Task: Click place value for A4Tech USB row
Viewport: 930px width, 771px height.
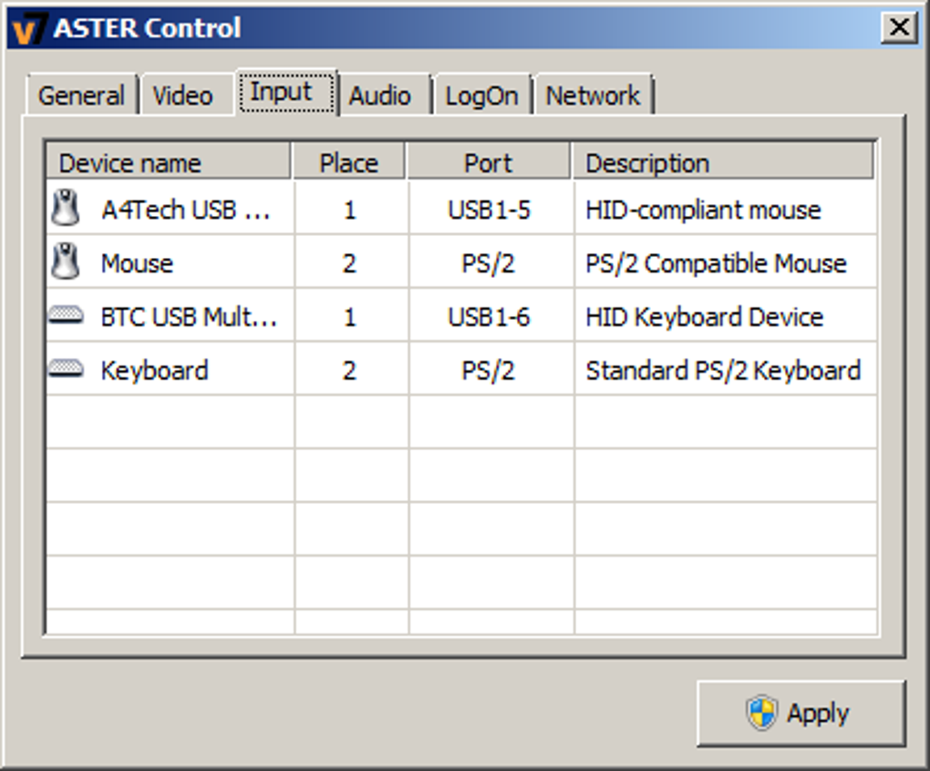Action: tap(350, 210)
